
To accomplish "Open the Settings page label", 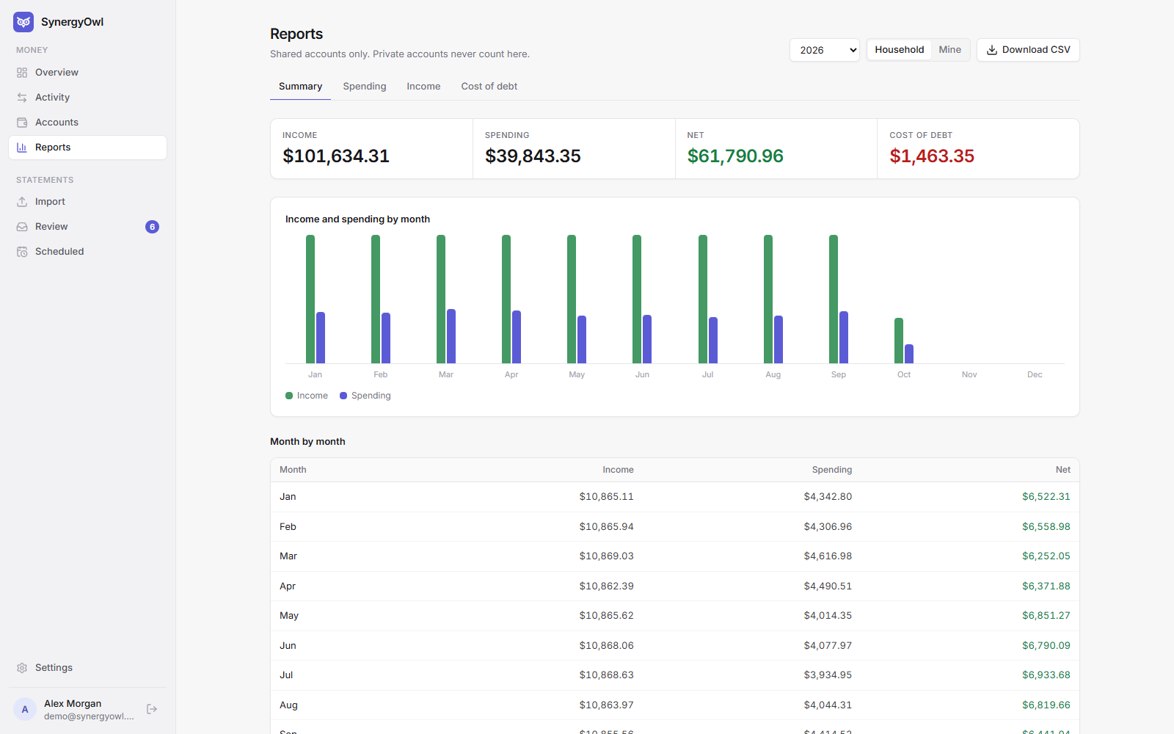I will pos(54,668).
